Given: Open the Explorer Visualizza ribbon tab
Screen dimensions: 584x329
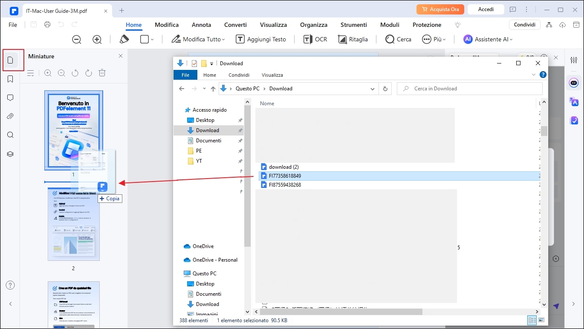Looking at the screenshot, I should pyautogui.click(x=272, y=75).
